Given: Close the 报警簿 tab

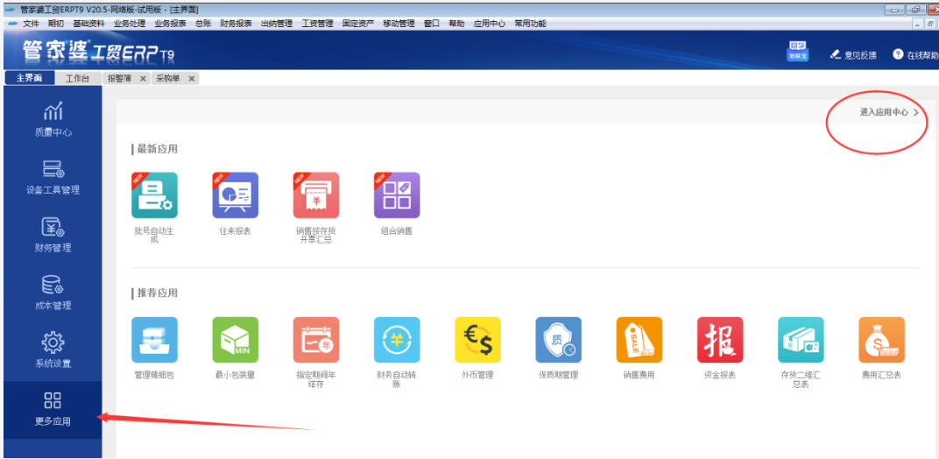Looking at the screenshot, I should [143, 79].
